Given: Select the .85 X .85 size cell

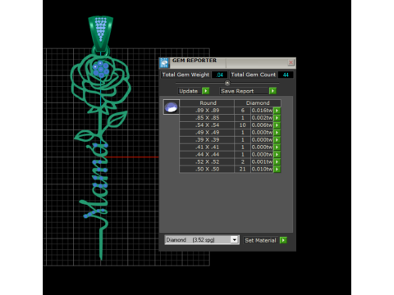Looking at the screenshot, I should click(x=207, y=118).
